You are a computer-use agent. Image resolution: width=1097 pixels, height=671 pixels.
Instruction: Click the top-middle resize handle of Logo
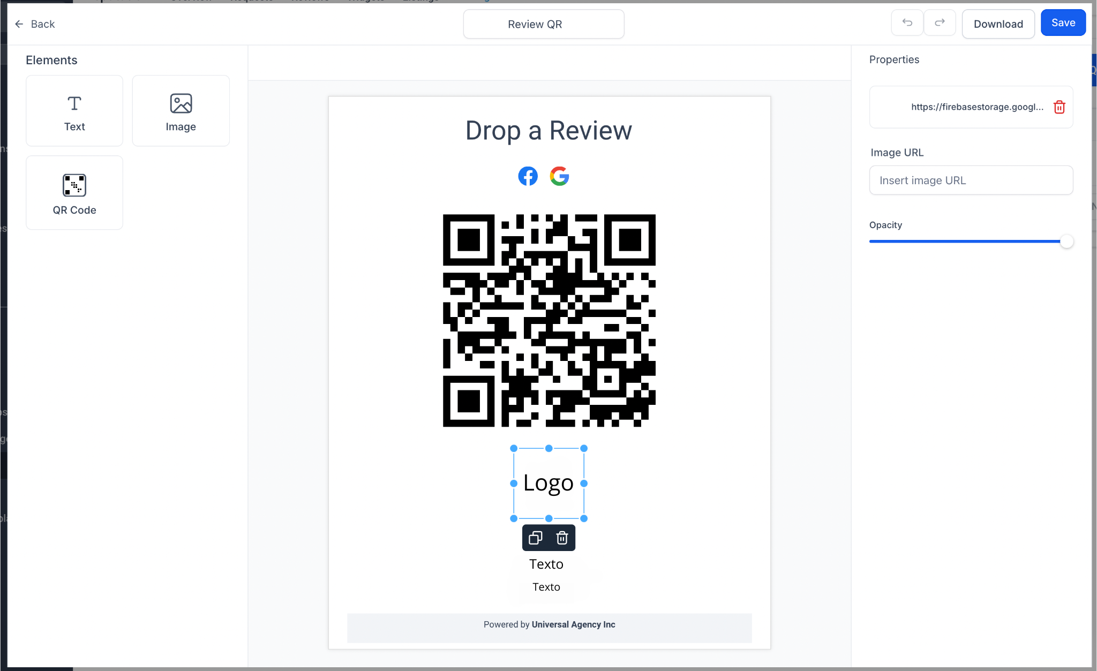[x=548, y=448]
